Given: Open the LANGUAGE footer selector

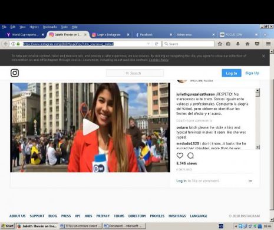Looking at the screenshot, I should coord(199,216).
